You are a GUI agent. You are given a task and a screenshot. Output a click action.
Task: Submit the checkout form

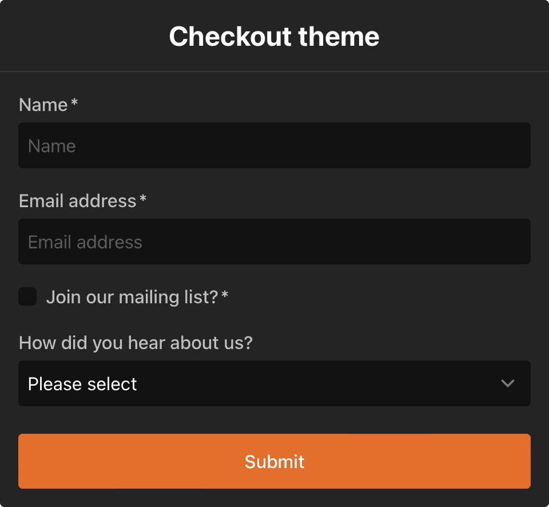pos(274,461)
